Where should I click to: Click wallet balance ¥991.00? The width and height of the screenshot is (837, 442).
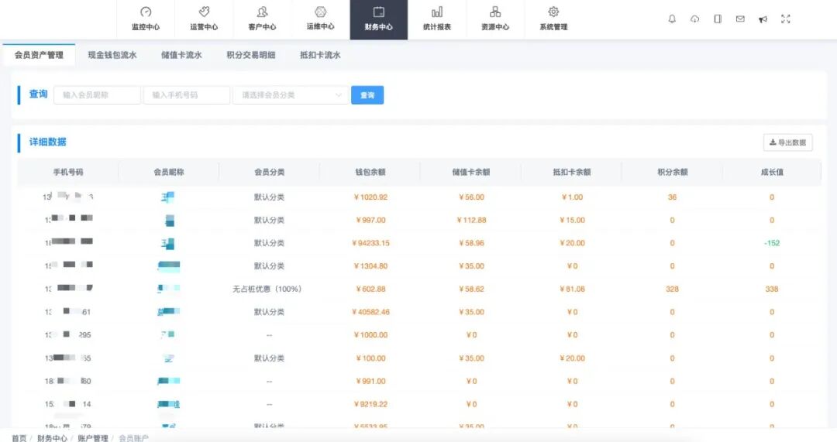coord(370,381)
